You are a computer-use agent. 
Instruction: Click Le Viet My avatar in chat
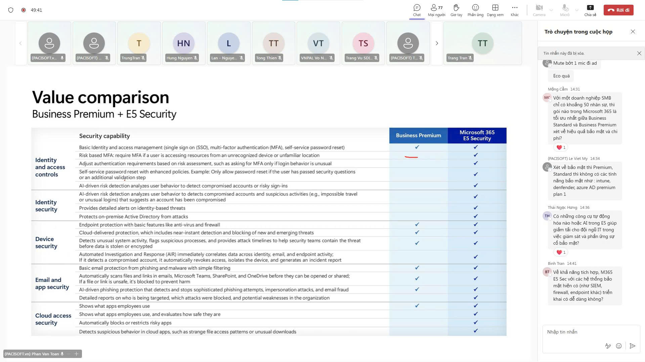[547, 167]
